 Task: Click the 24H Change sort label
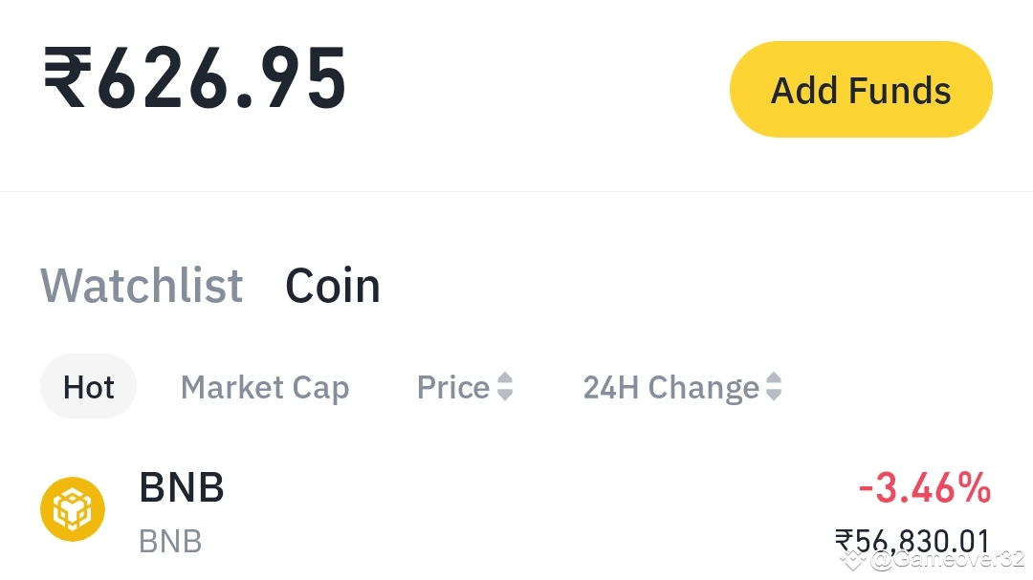670,387
